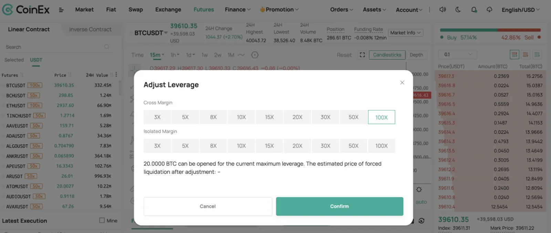Select 30X cross margin leverage
This screenshot has width=551, height=233.
tap(325, 117)
